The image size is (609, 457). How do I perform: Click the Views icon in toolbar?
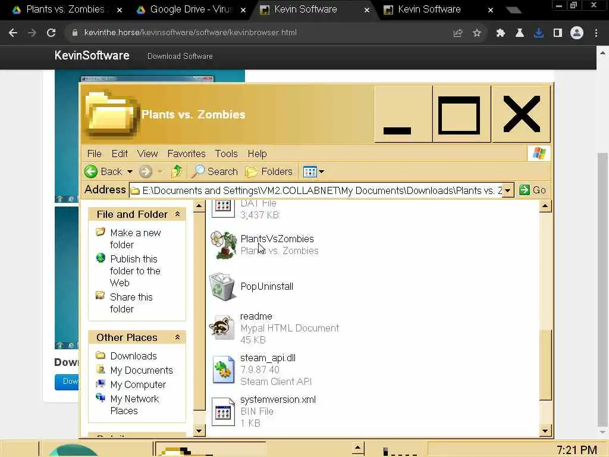pyautogui.click(x=310, y=171)
